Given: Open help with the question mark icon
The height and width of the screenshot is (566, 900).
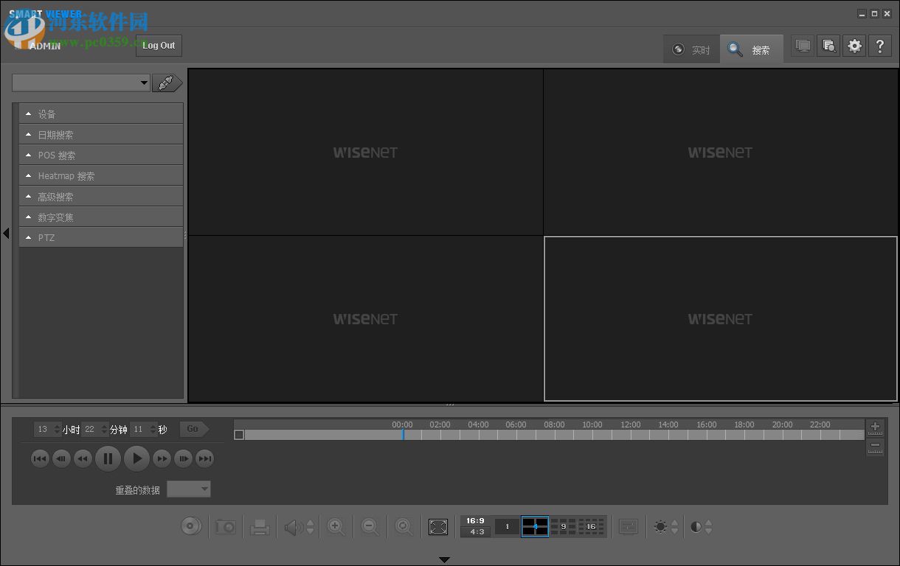Looking at the screenshot, I should tap(879, 46).
